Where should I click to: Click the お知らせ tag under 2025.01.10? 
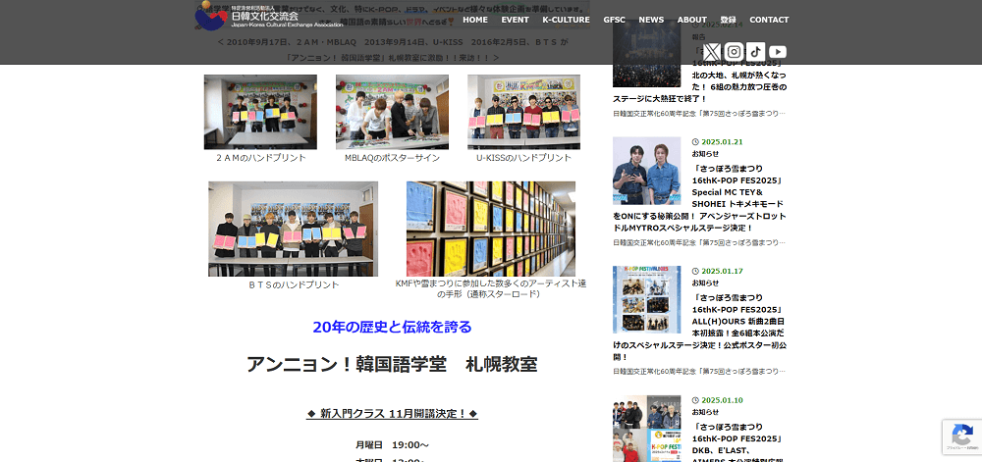coord(705,412)
